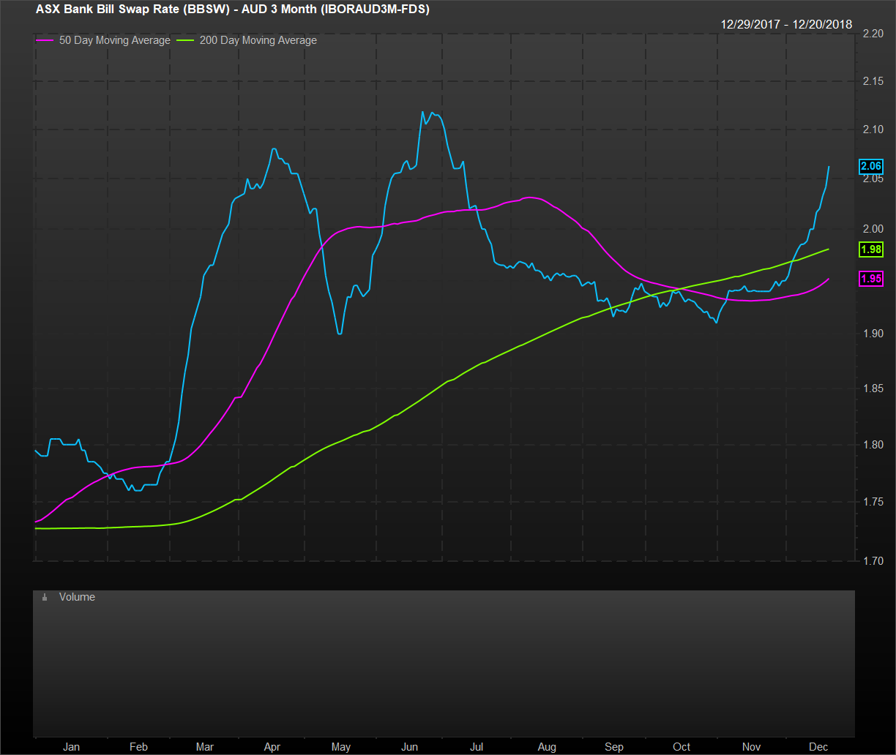Click the 1.85 label on price axis
Viewport: 896px width, 755px height.
point(873,388)
